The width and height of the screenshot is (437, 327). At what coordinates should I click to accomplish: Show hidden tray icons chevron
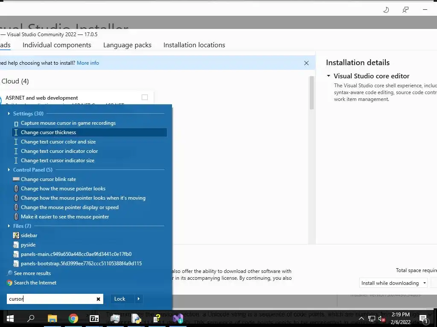(361, 318)
